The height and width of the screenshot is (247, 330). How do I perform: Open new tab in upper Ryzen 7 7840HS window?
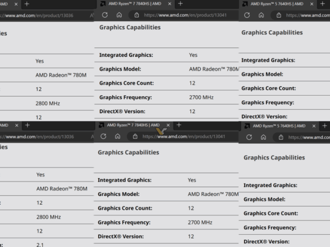pyautogui.click(x=180, y=4)
